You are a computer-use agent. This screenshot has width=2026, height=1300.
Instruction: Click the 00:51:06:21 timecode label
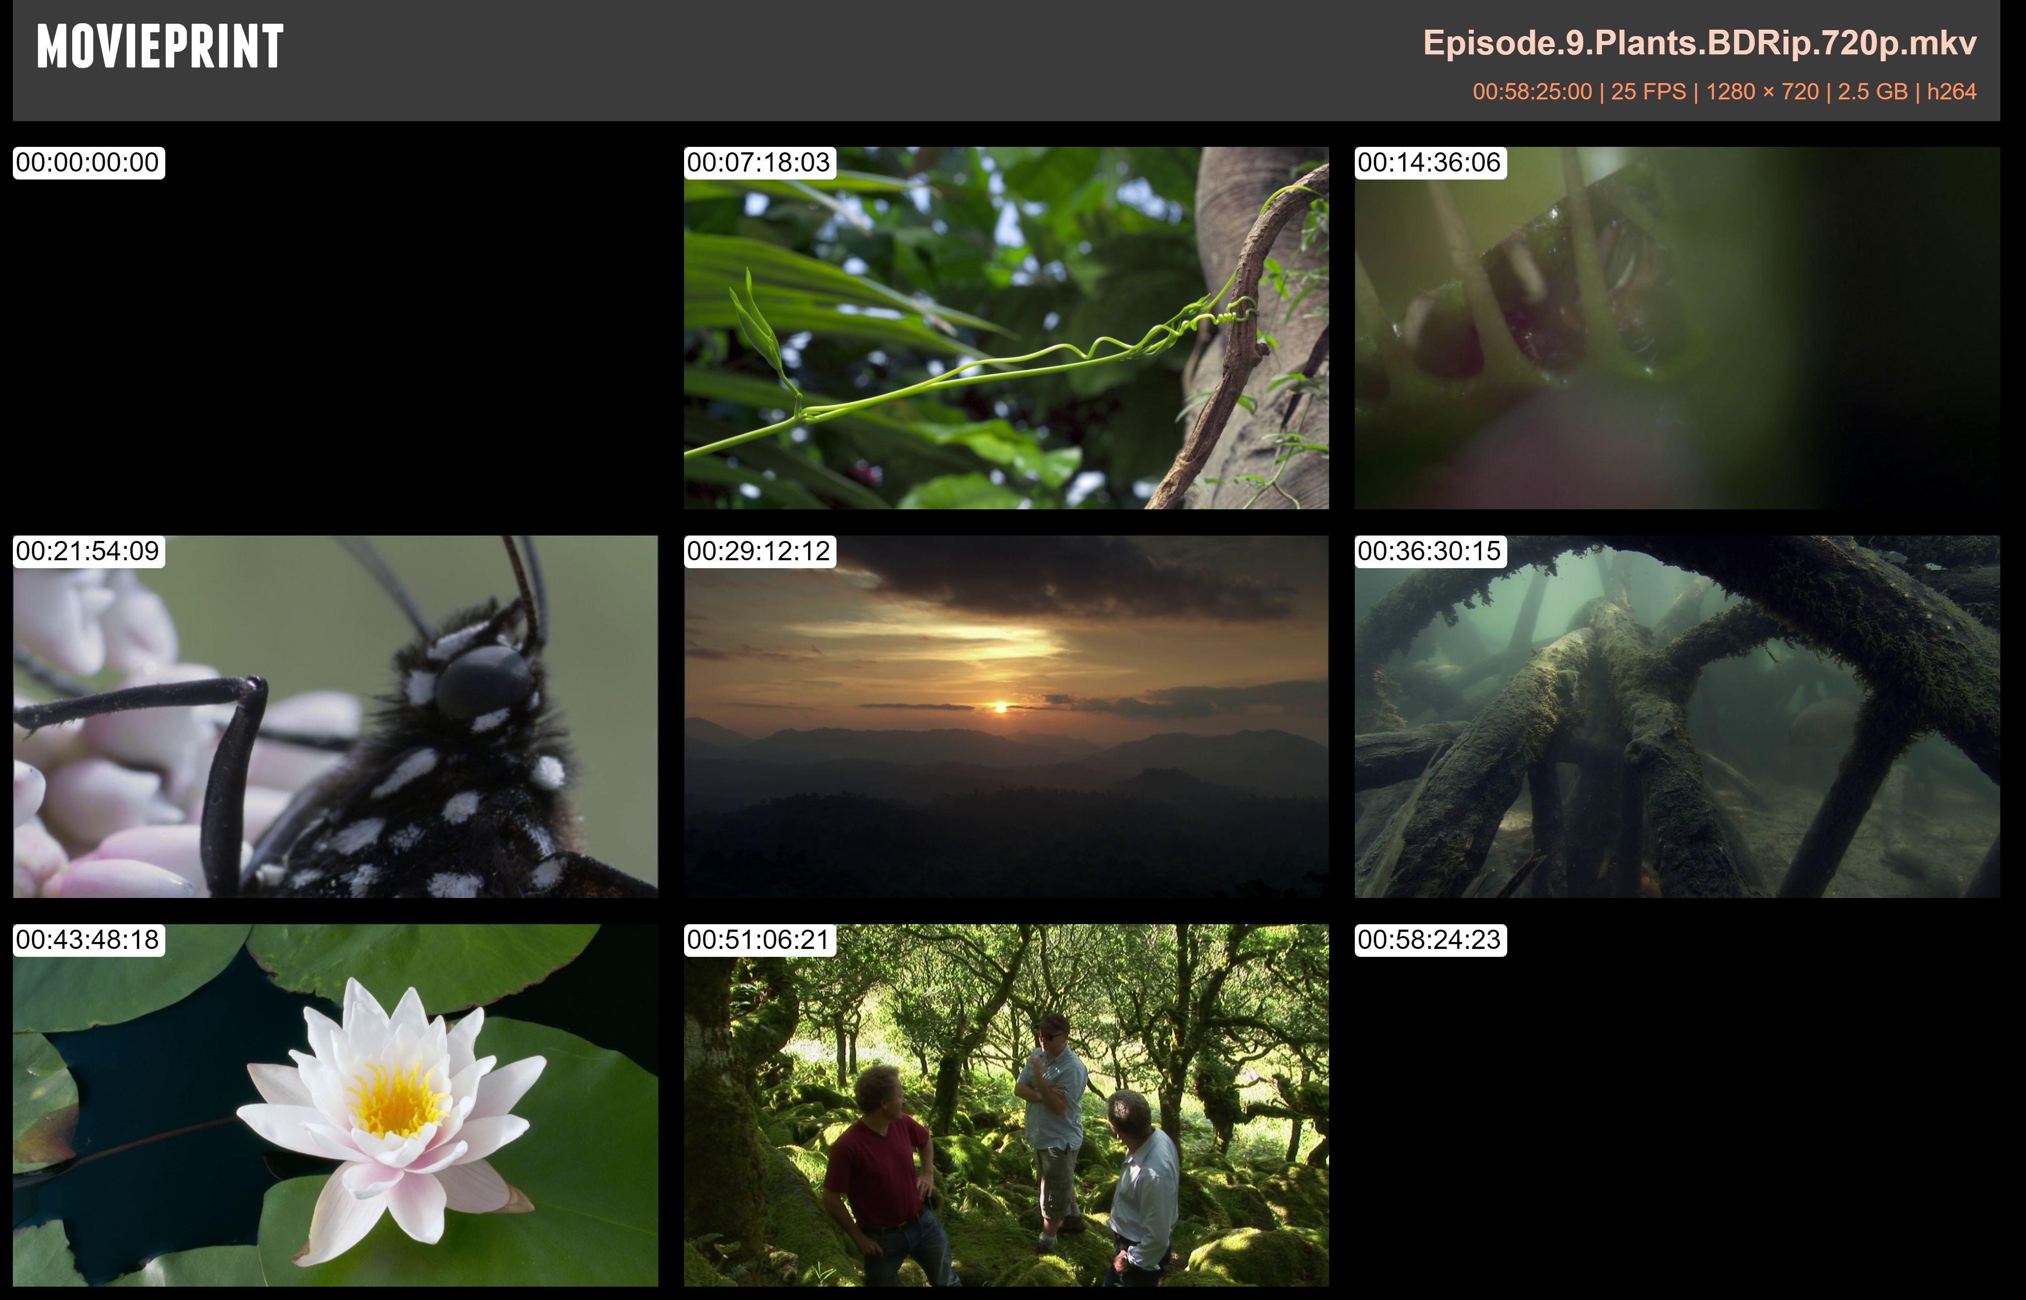coord(759,940)
